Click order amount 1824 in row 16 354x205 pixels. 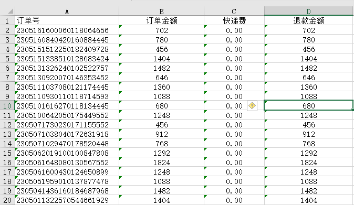161,163
